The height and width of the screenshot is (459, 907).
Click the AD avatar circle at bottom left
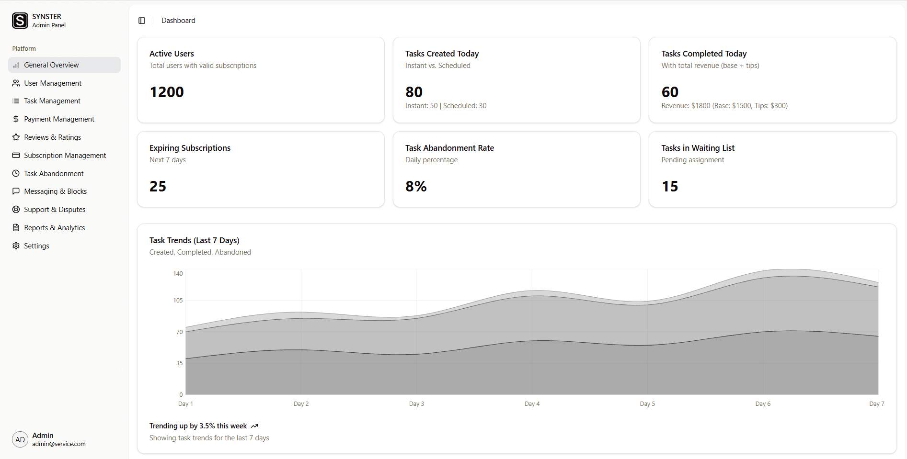[x=20, y=439]
